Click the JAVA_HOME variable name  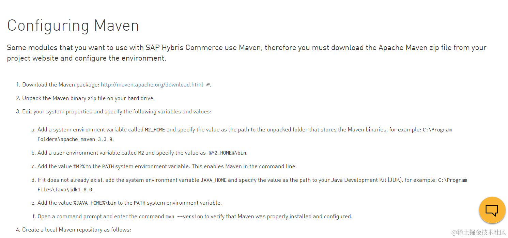(214, 180)
